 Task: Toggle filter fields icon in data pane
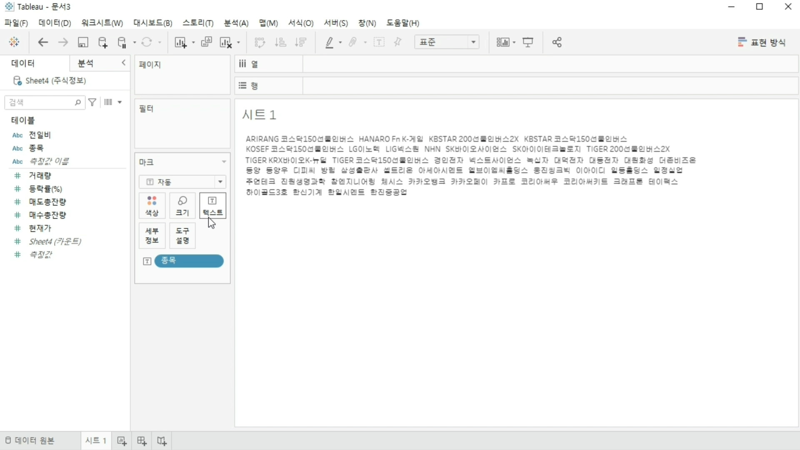pyautogui.click(x=92, y=102)
